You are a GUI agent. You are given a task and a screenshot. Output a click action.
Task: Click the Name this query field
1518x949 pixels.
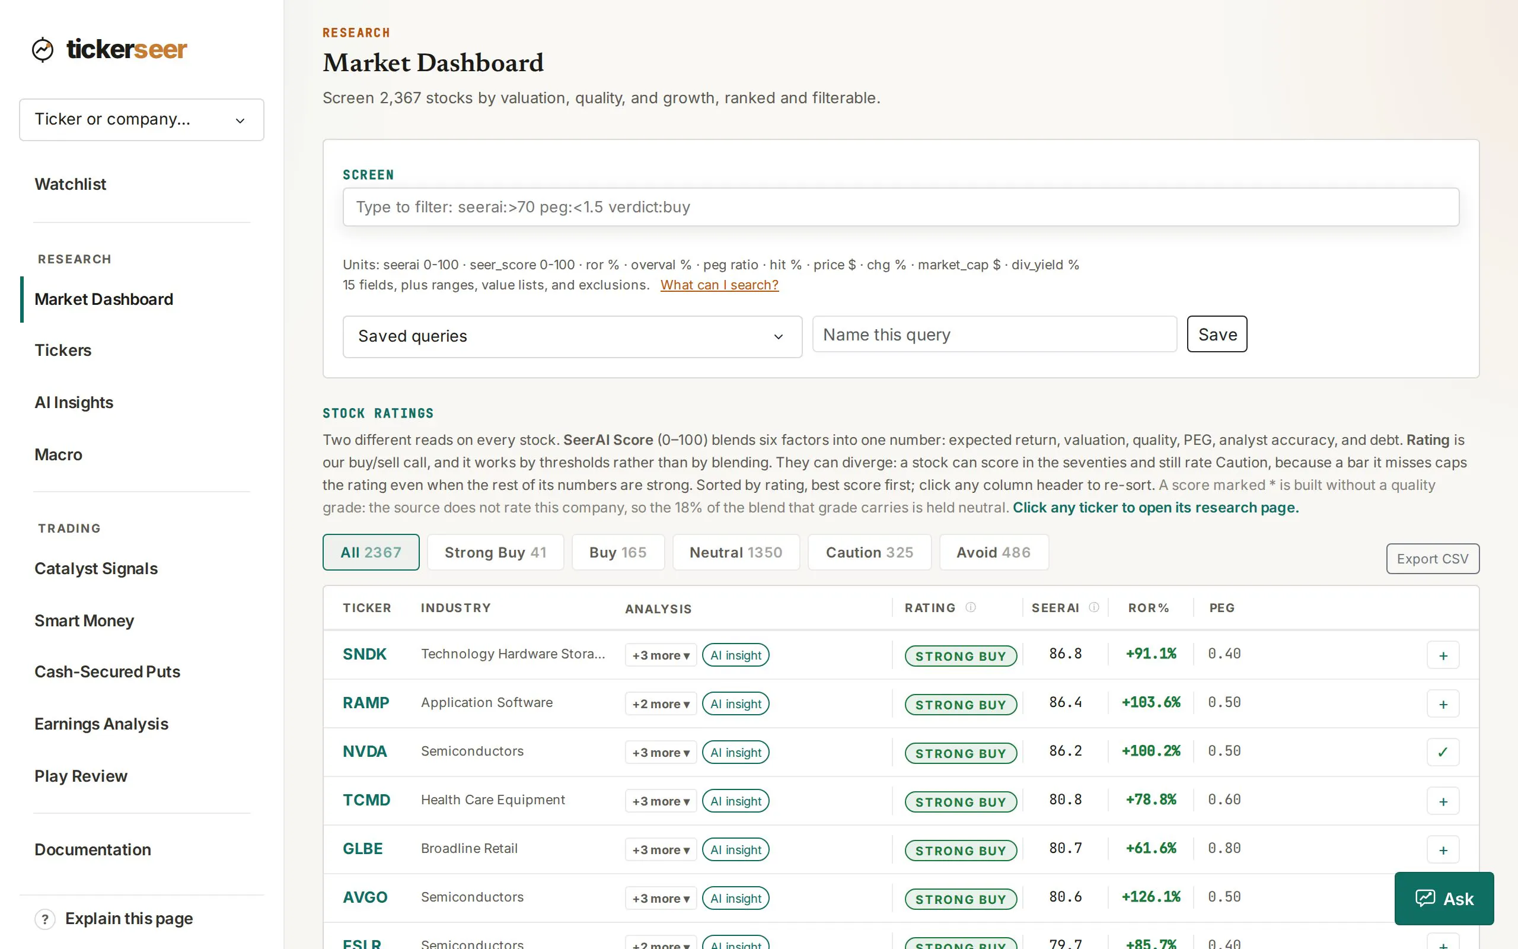(994, 334)
